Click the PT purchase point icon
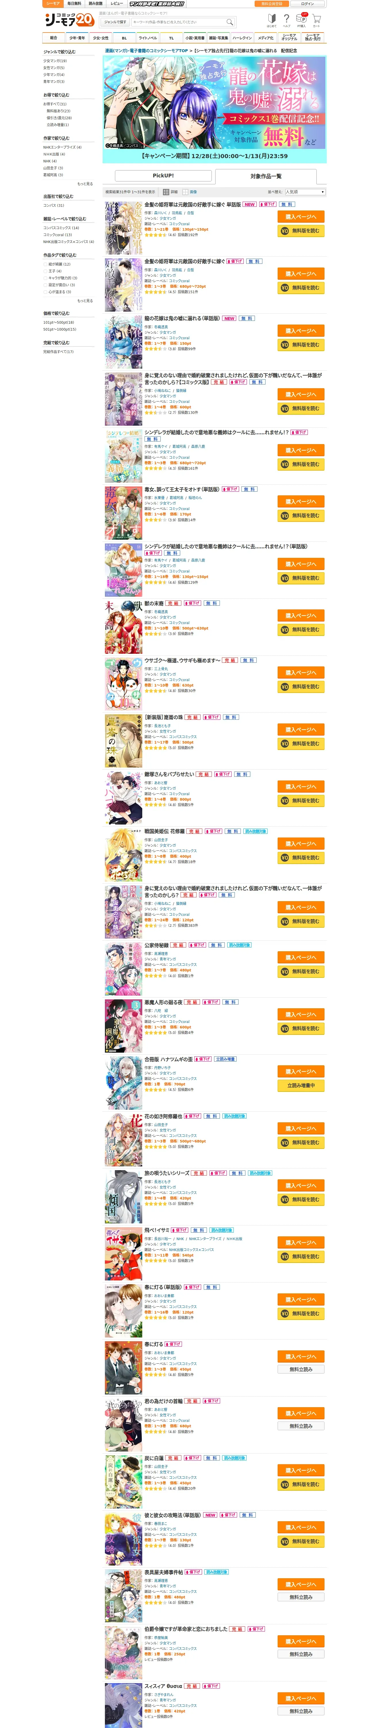Image resolution: width=369 pixels, height=1728 pixels. (302, 20)
